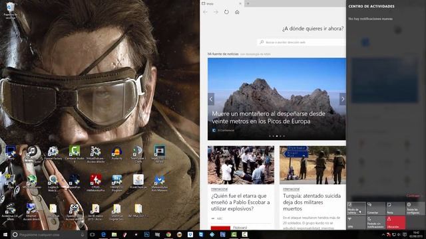The image size is (426, 239).
Task: Toggle the VPN quick action tile
Action: coord(356,222)
